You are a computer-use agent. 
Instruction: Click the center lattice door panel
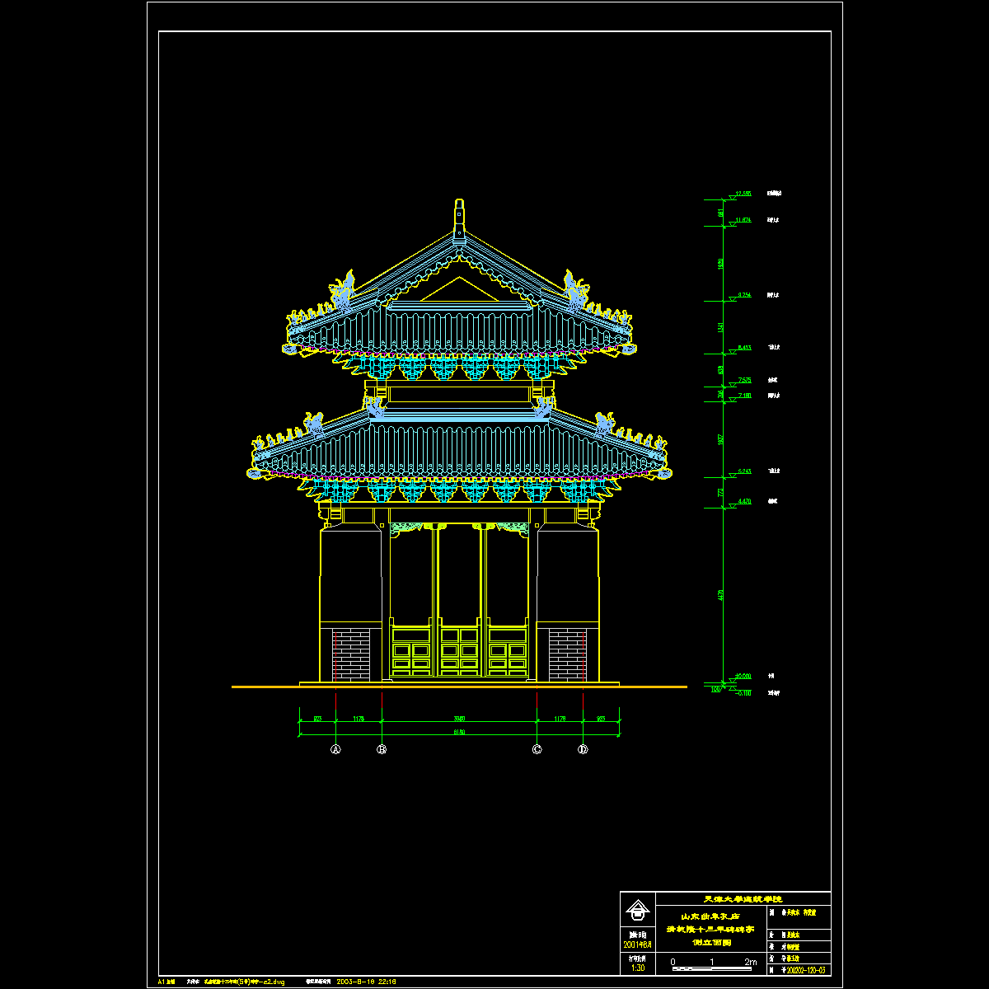pos(460,651)
